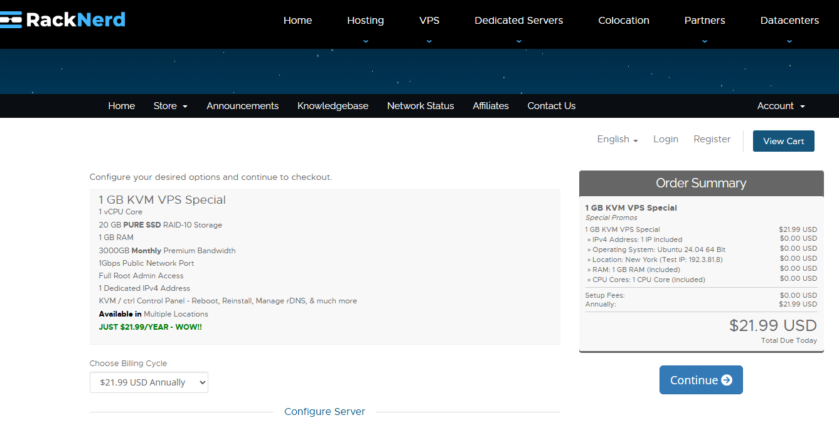Click the IPv4 Address: 1 IP Included line
839x425 pixels.
(x=634, y=239)
